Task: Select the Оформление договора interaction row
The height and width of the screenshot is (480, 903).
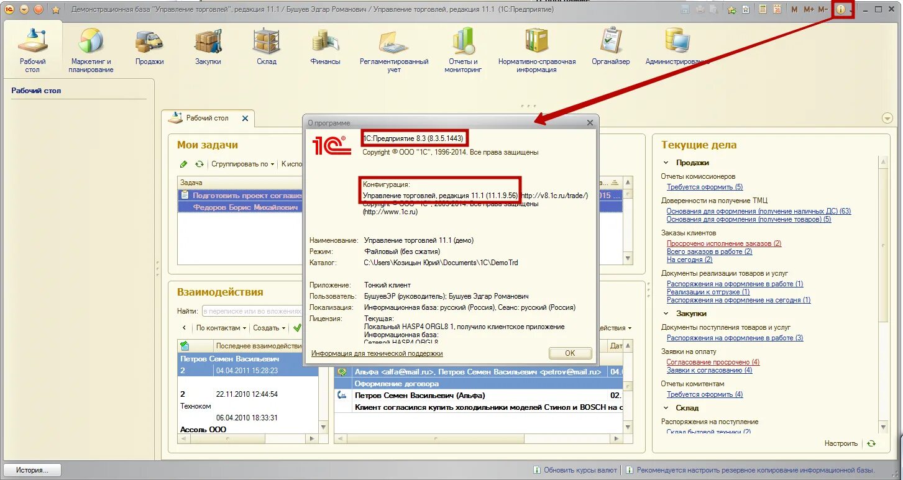Action: pyautogui.click(x=479, y=384)
